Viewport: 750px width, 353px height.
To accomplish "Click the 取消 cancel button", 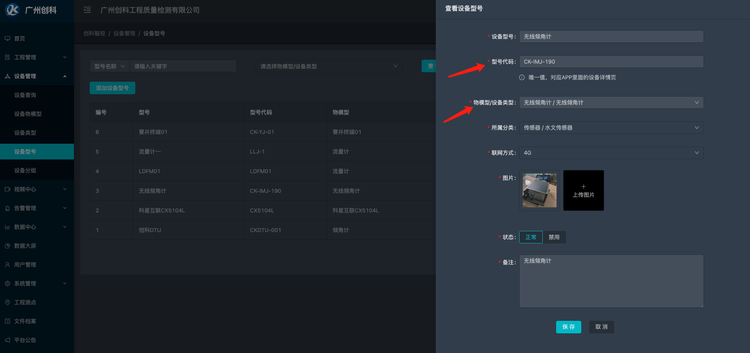I will (601, 327).
